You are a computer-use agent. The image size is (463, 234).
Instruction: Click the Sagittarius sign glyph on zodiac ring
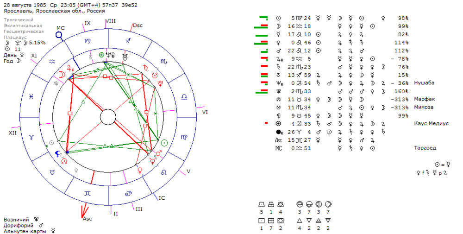point(128,41)
